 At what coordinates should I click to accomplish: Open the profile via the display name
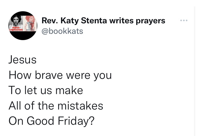click(103, 20)
